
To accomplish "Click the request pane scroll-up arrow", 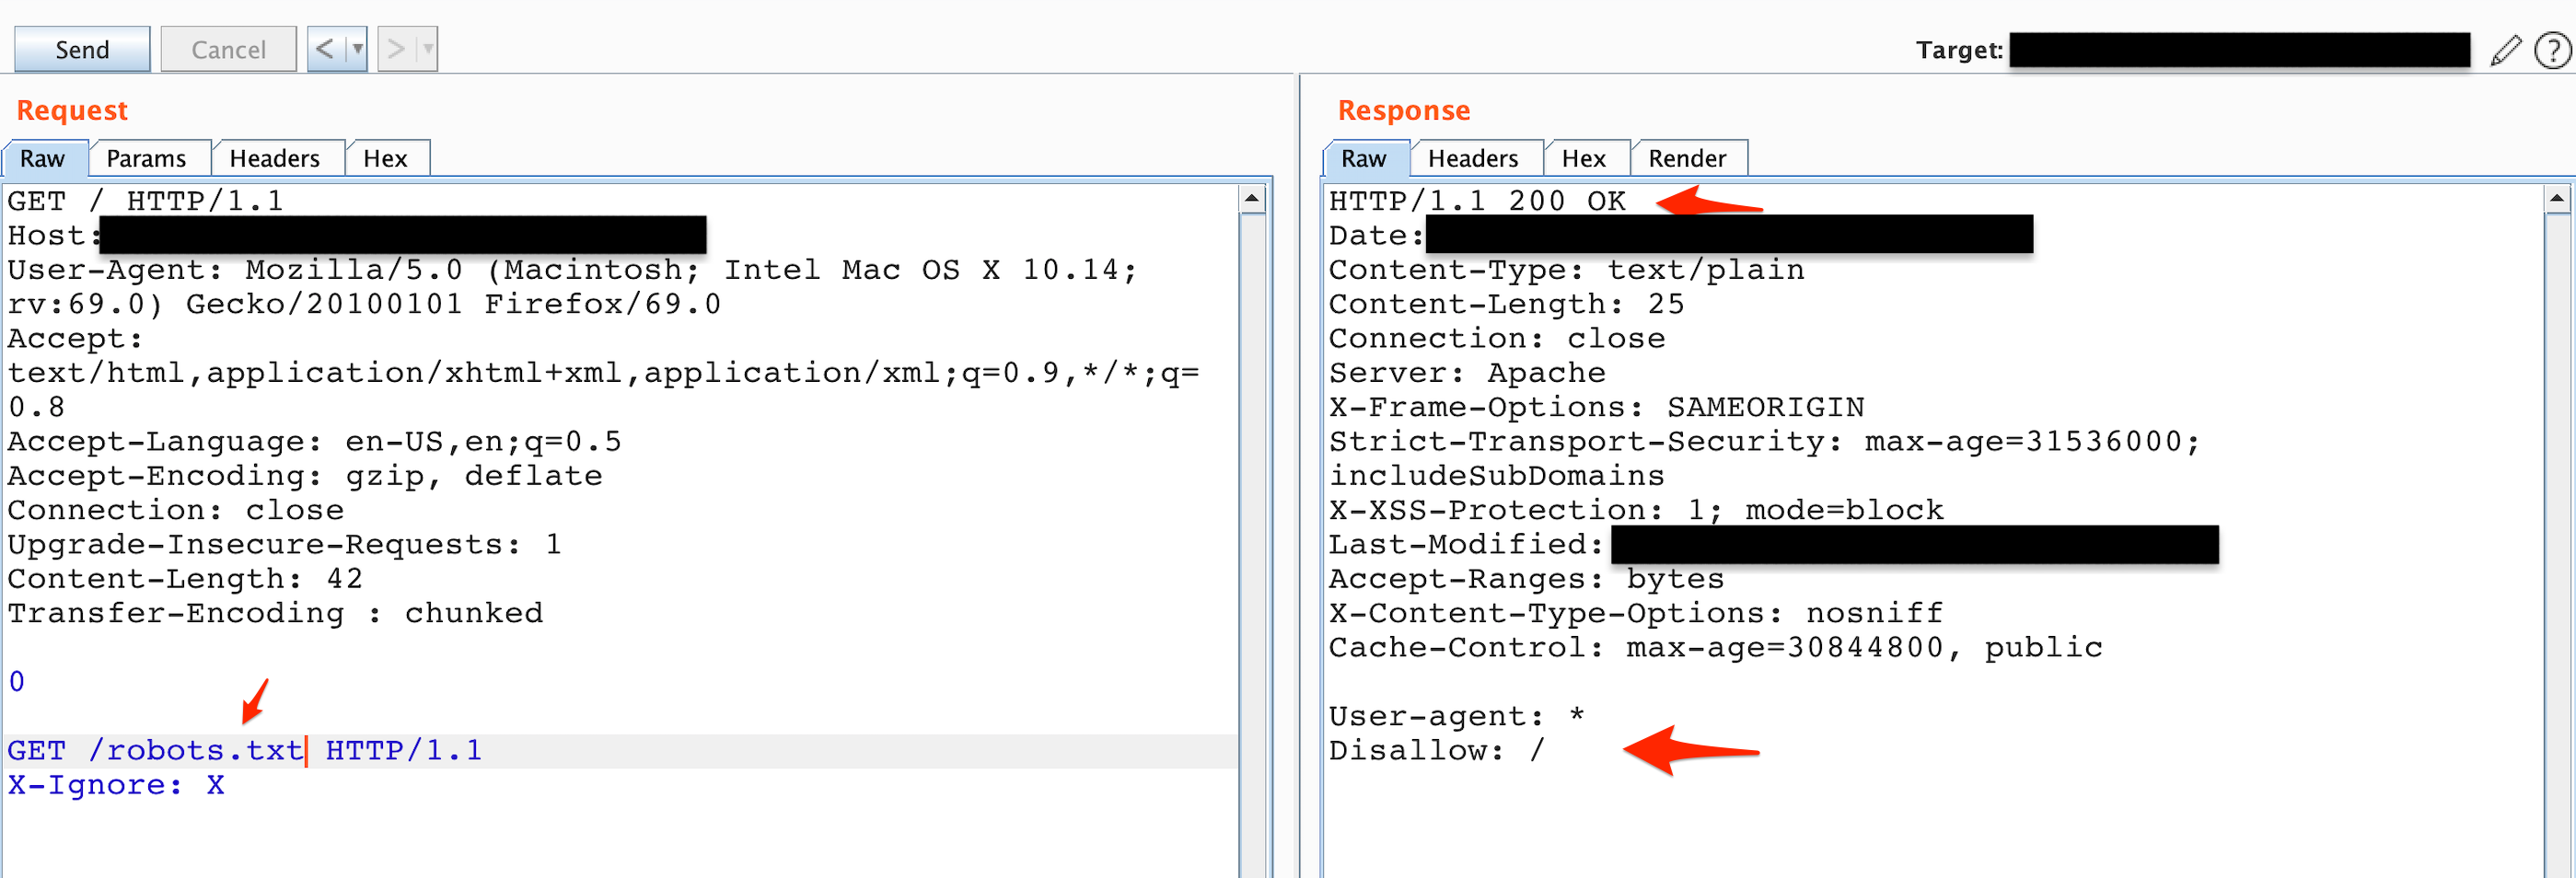I will tap(1252, 199).
